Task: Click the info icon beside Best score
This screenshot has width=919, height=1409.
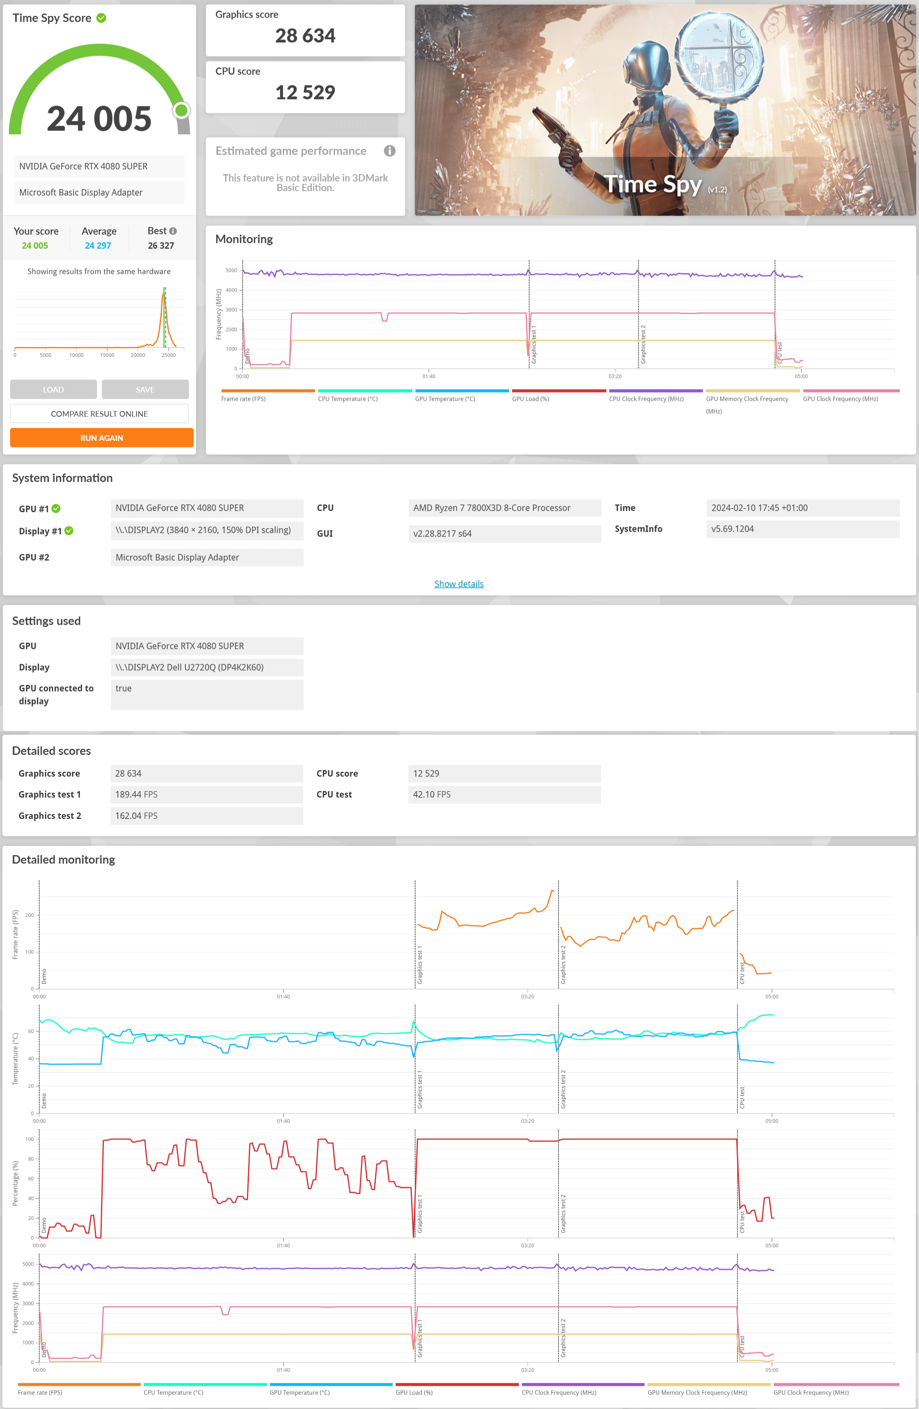Action: click(173, 231)
